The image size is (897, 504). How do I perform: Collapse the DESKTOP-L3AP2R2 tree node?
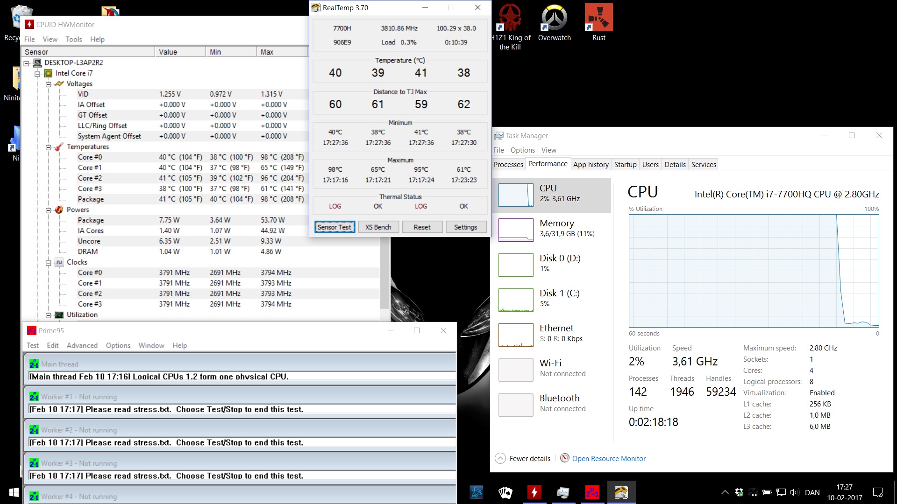[x=27, y=63]
